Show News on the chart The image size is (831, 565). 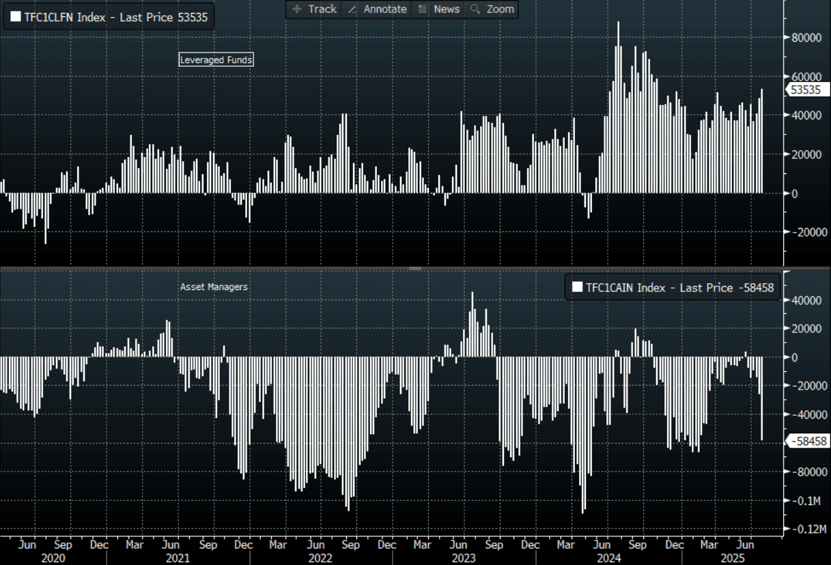click(x=438, y=9)
